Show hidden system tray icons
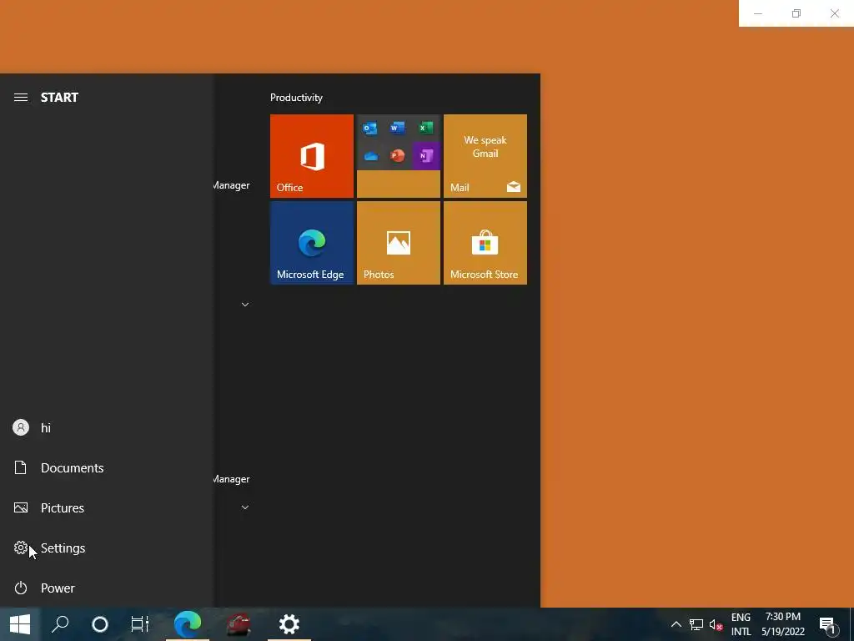This screenshot has height=641, width=854. click(676, 624)
